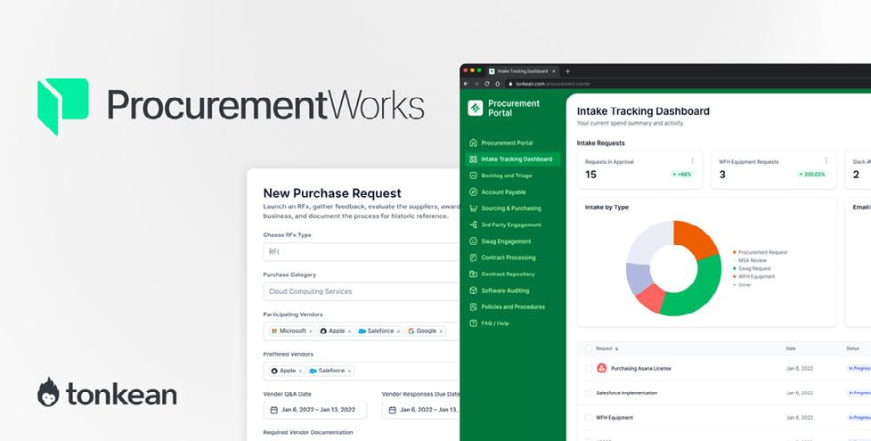Select Intake Tracking Dashboard sidebar item

coord(513,159)
